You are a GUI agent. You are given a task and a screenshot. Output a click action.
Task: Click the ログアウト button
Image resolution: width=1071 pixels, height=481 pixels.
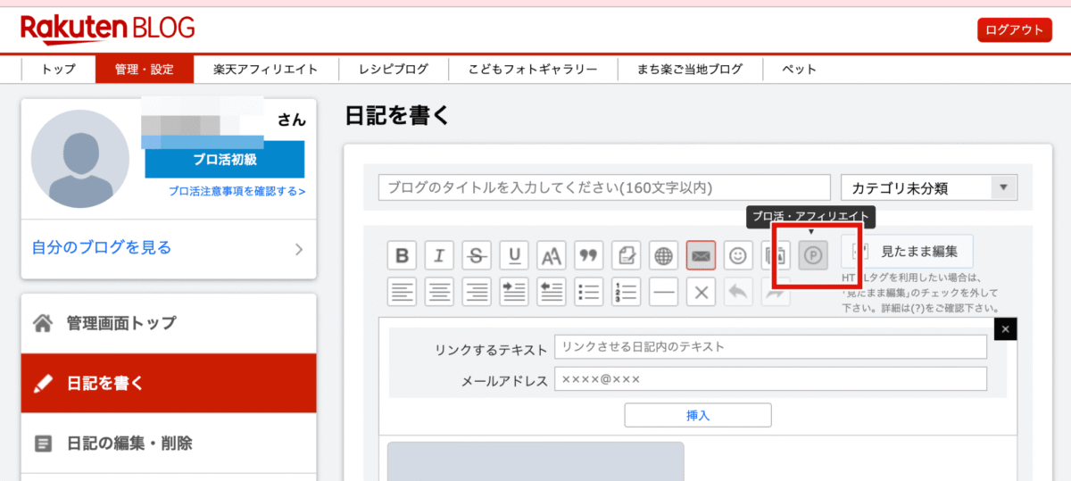pos(1014,29)
